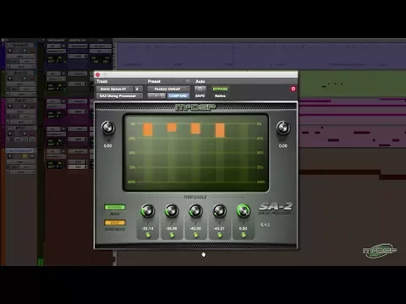Click the band 1 threshold knob
406x304 pixels.
pos(148,211)
